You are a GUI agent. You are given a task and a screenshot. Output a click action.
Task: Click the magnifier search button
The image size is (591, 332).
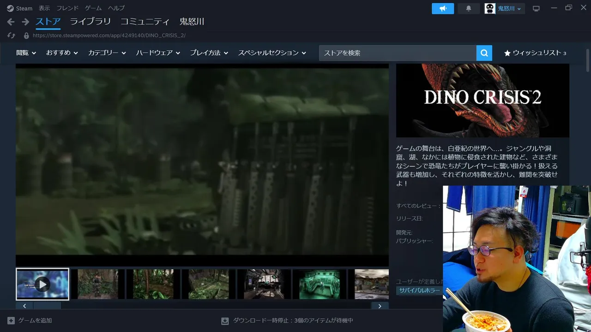pyautogui.click(x=484, y=53)
